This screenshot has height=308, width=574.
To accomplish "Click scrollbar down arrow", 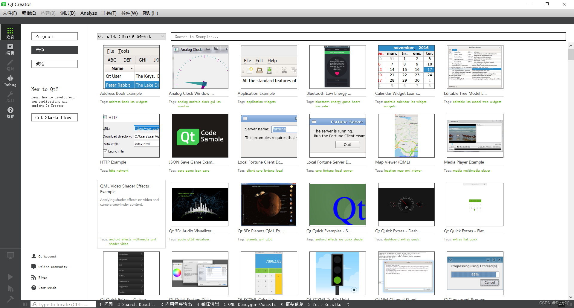I will tap(571, 297).
